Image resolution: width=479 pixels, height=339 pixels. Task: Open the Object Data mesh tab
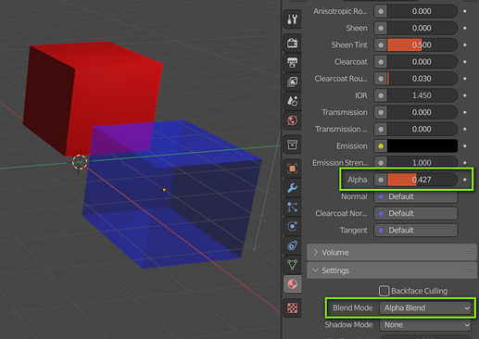pos(292,265)
